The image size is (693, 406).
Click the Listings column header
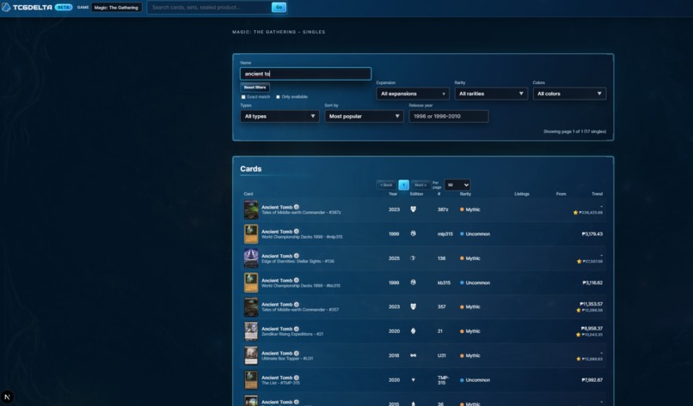pos(522,194)
